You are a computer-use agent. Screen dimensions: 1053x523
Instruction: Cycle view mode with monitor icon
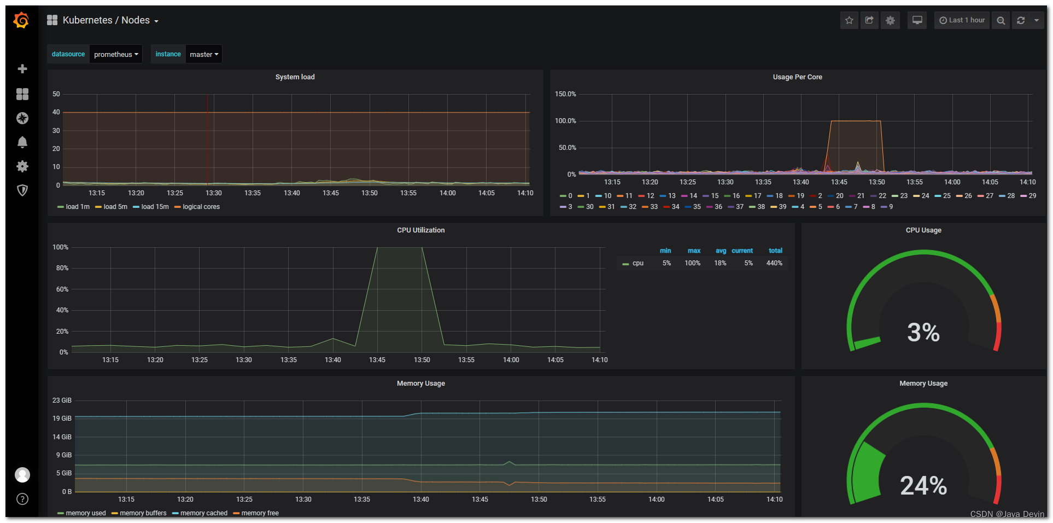point(917,20)
